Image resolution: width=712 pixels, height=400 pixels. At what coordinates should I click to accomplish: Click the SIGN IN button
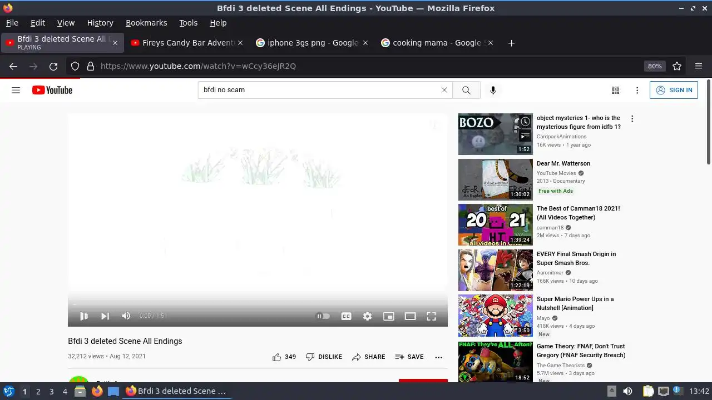coord(674,90)
